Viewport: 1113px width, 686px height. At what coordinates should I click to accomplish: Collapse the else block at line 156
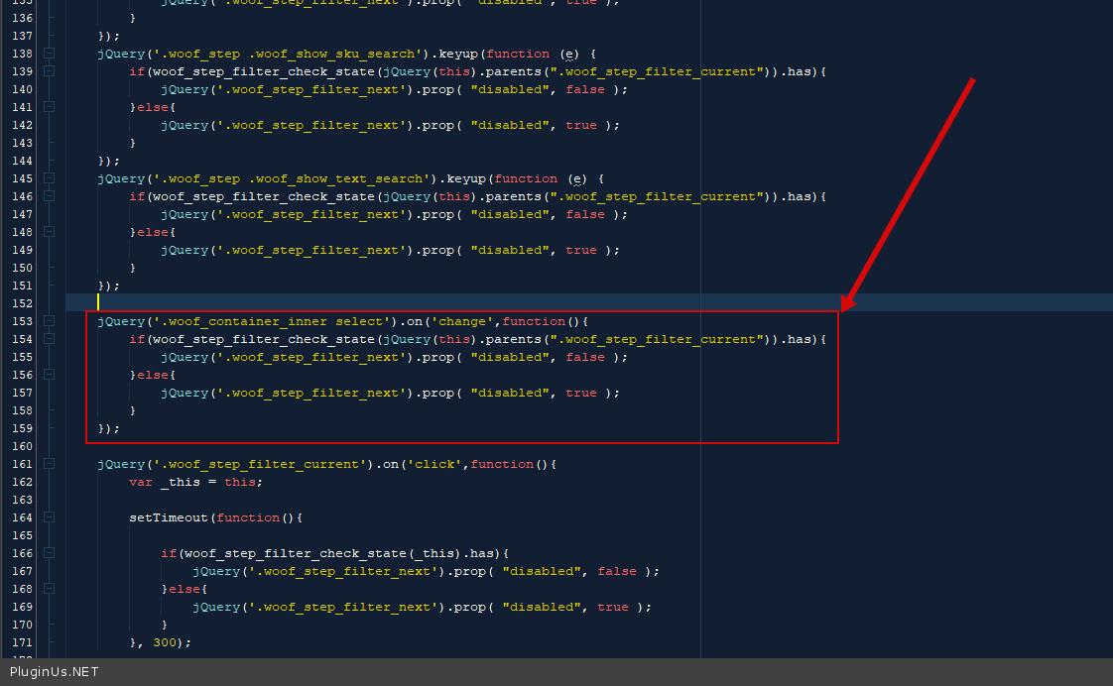49,375
